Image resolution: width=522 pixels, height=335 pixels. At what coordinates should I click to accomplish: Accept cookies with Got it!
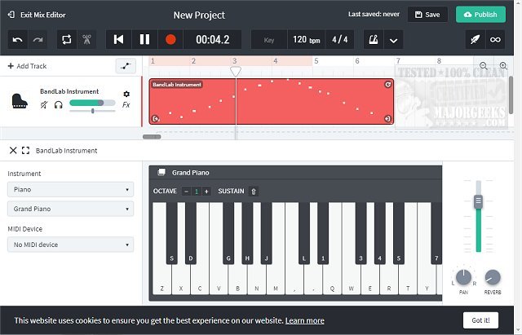pyautogui.click(x=480, y=320)
